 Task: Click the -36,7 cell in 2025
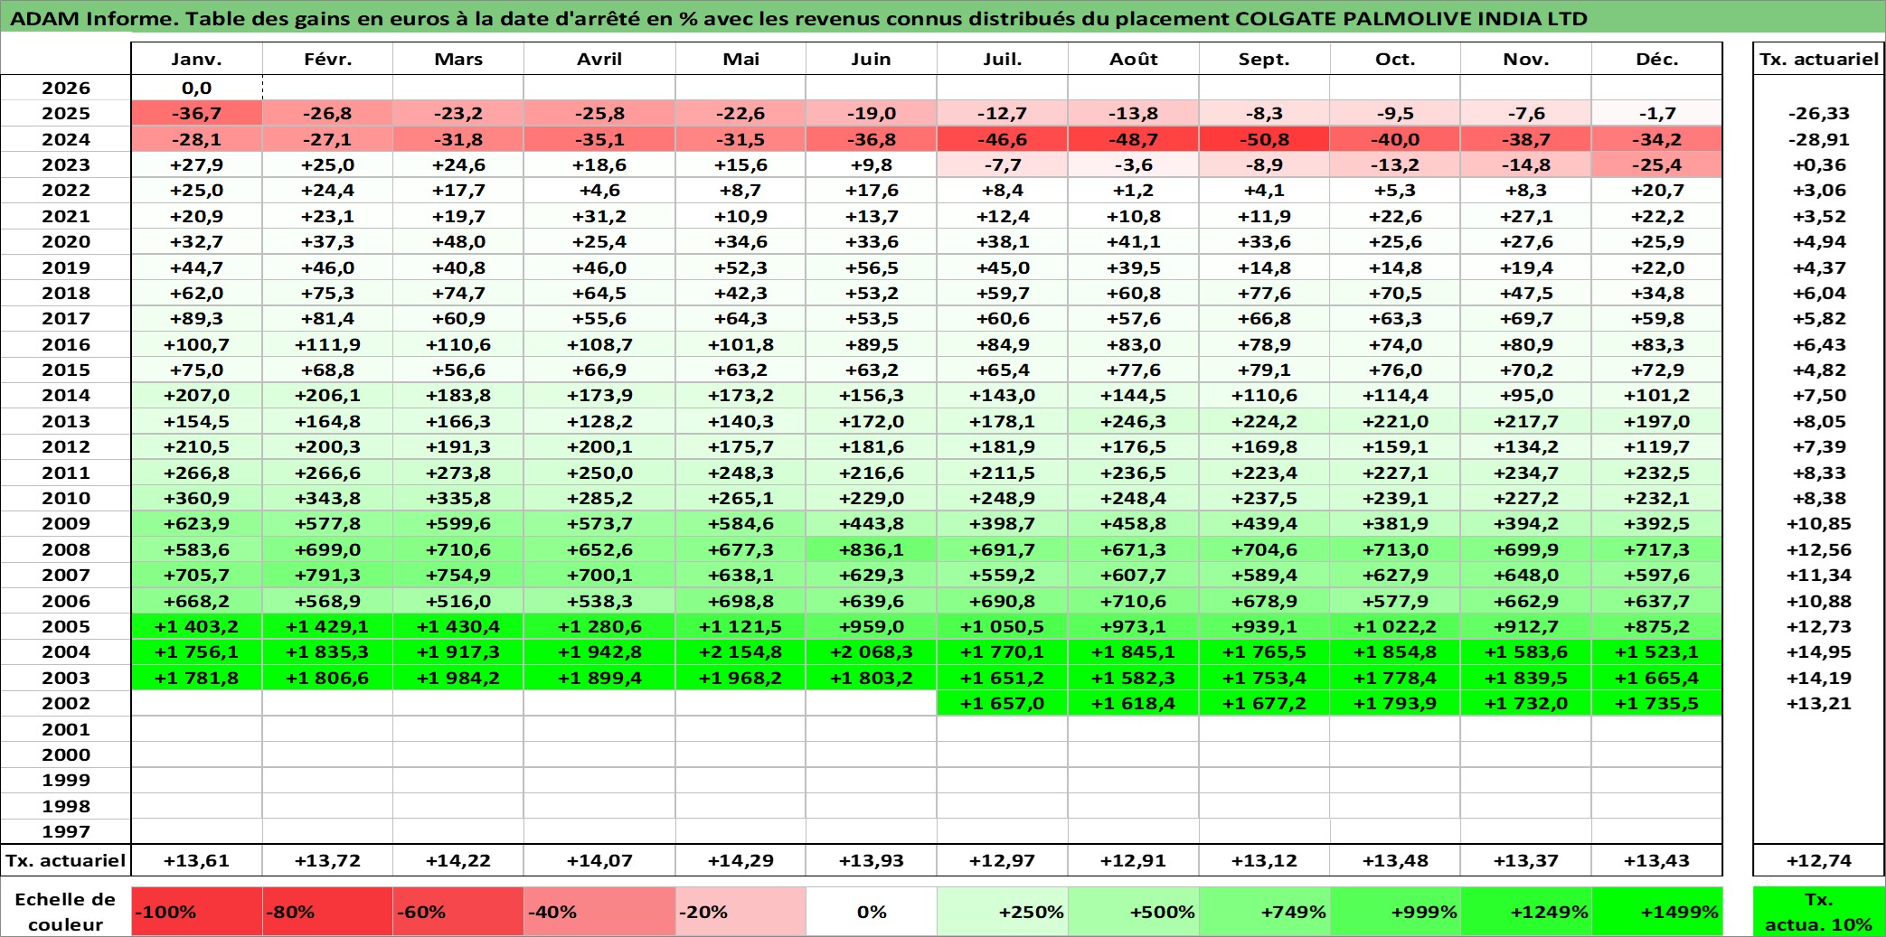[197, 113]
